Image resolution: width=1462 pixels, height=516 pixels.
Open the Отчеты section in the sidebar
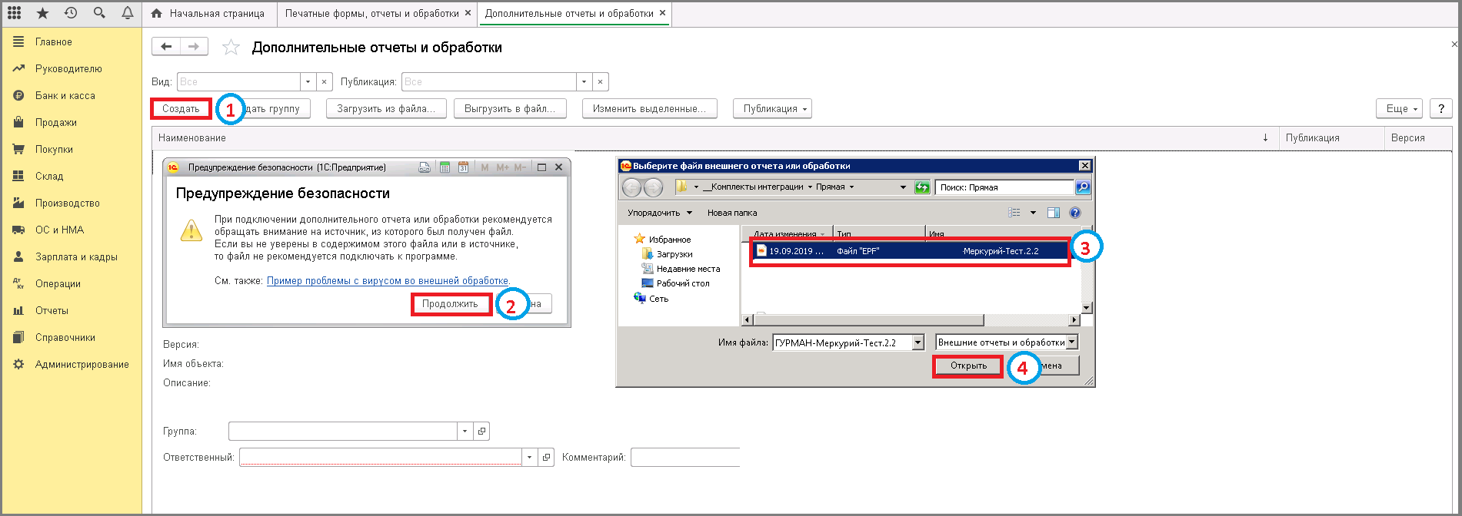point(52,310)
